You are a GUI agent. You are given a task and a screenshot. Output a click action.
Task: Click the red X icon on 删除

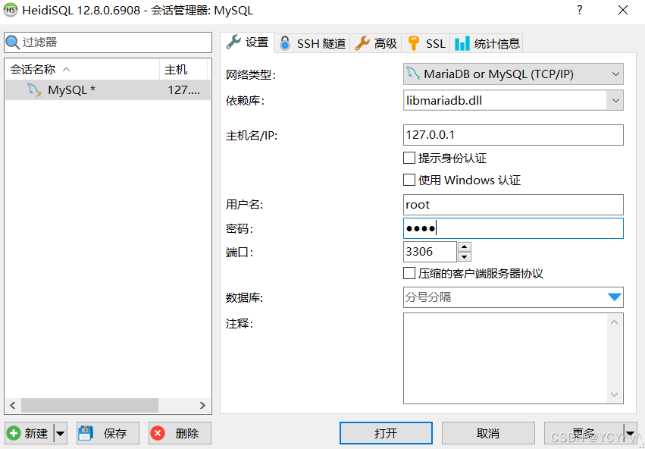158,433
